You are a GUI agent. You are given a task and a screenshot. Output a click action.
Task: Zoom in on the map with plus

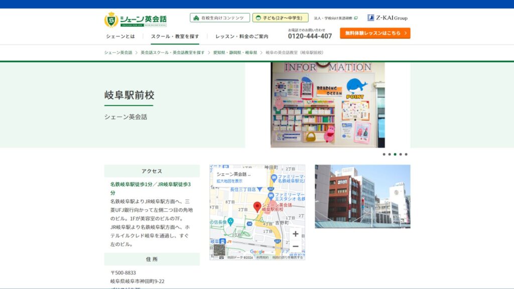295,234
